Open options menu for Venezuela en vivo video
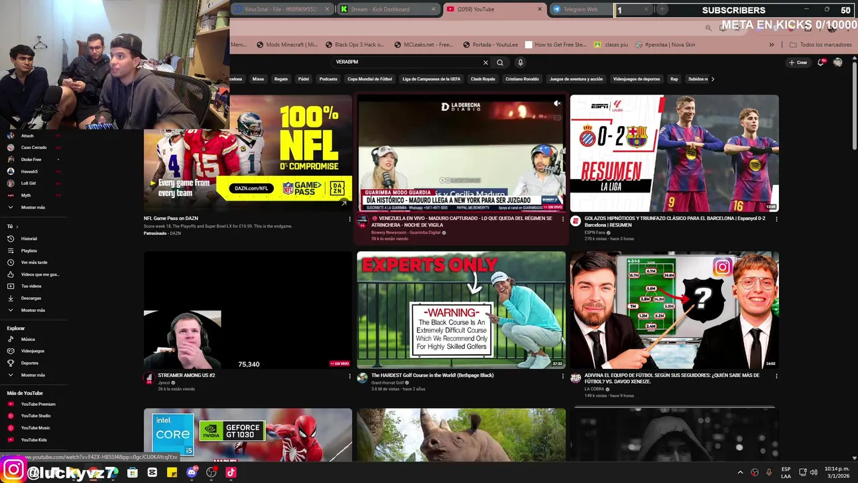858x483 pixels. coord(562,219)
